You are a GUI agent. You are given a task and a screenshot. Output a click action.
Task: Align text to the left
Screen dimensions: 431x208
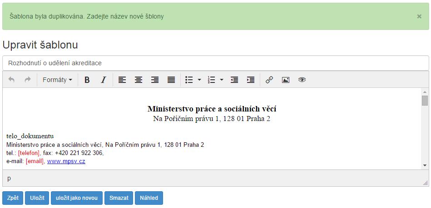122,80
